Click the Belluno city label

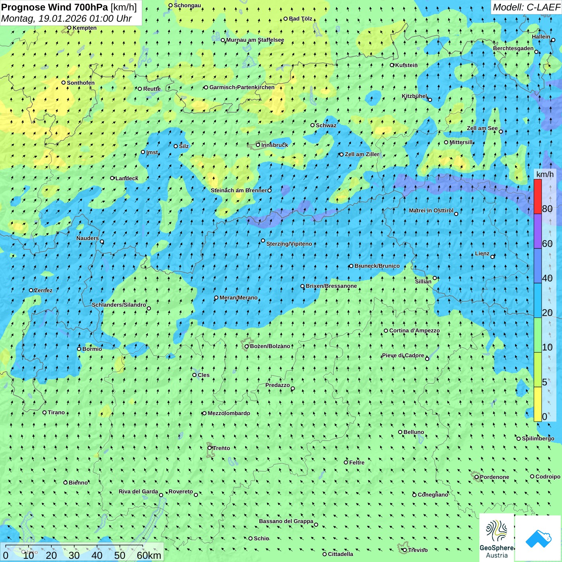tap(413, 432)
